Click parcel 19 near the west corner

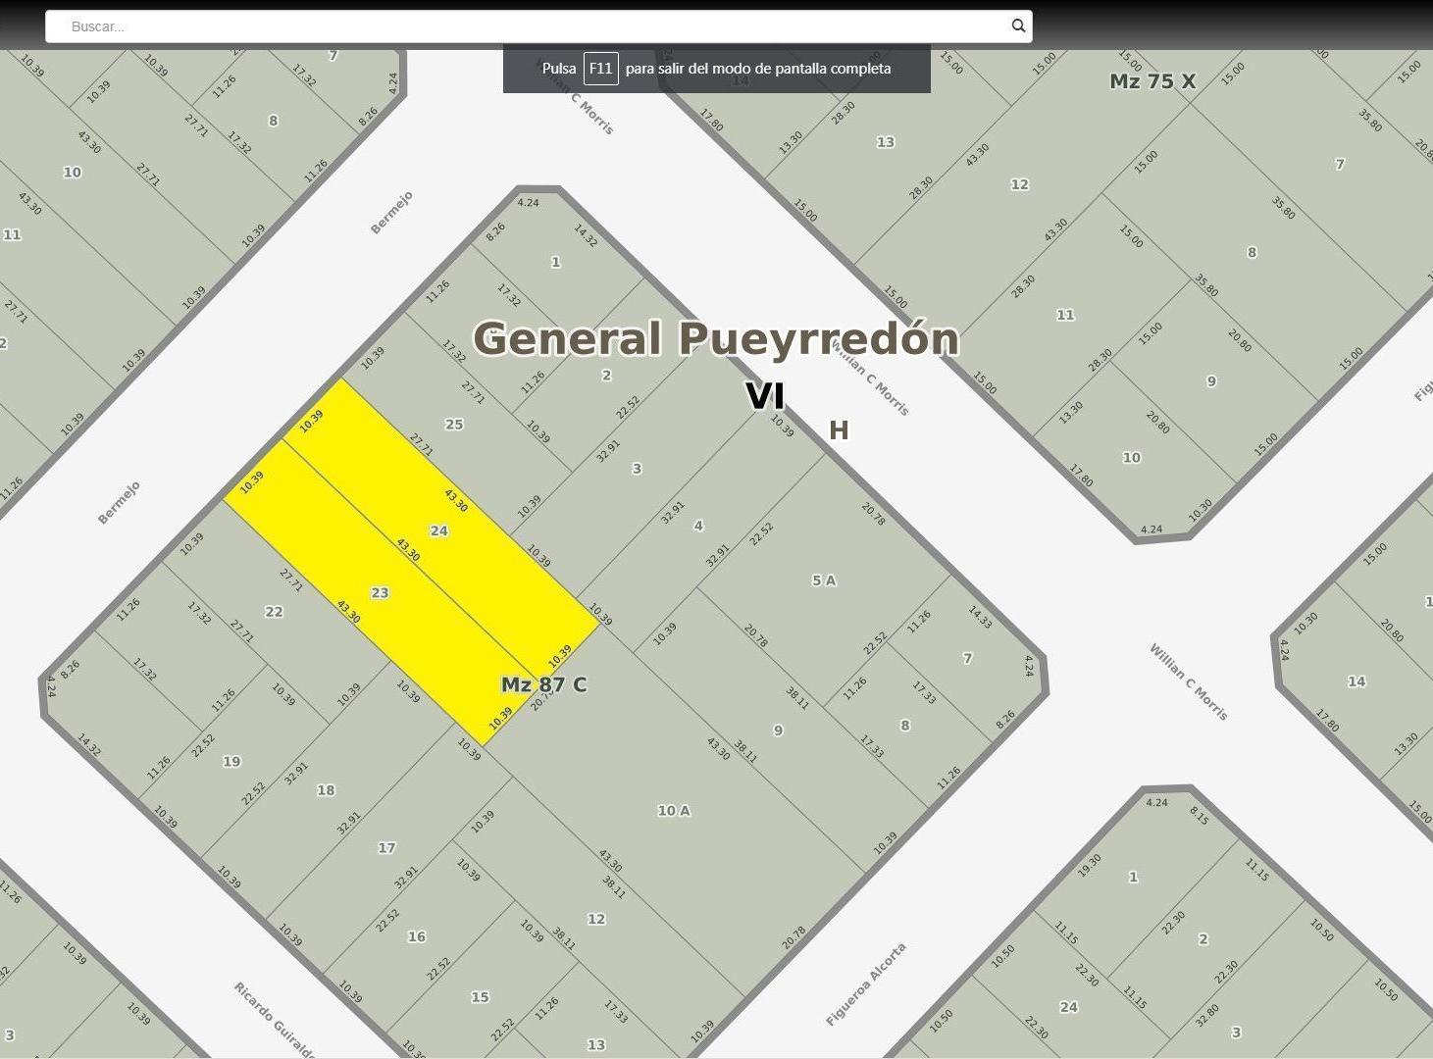[x=231, y=761]
